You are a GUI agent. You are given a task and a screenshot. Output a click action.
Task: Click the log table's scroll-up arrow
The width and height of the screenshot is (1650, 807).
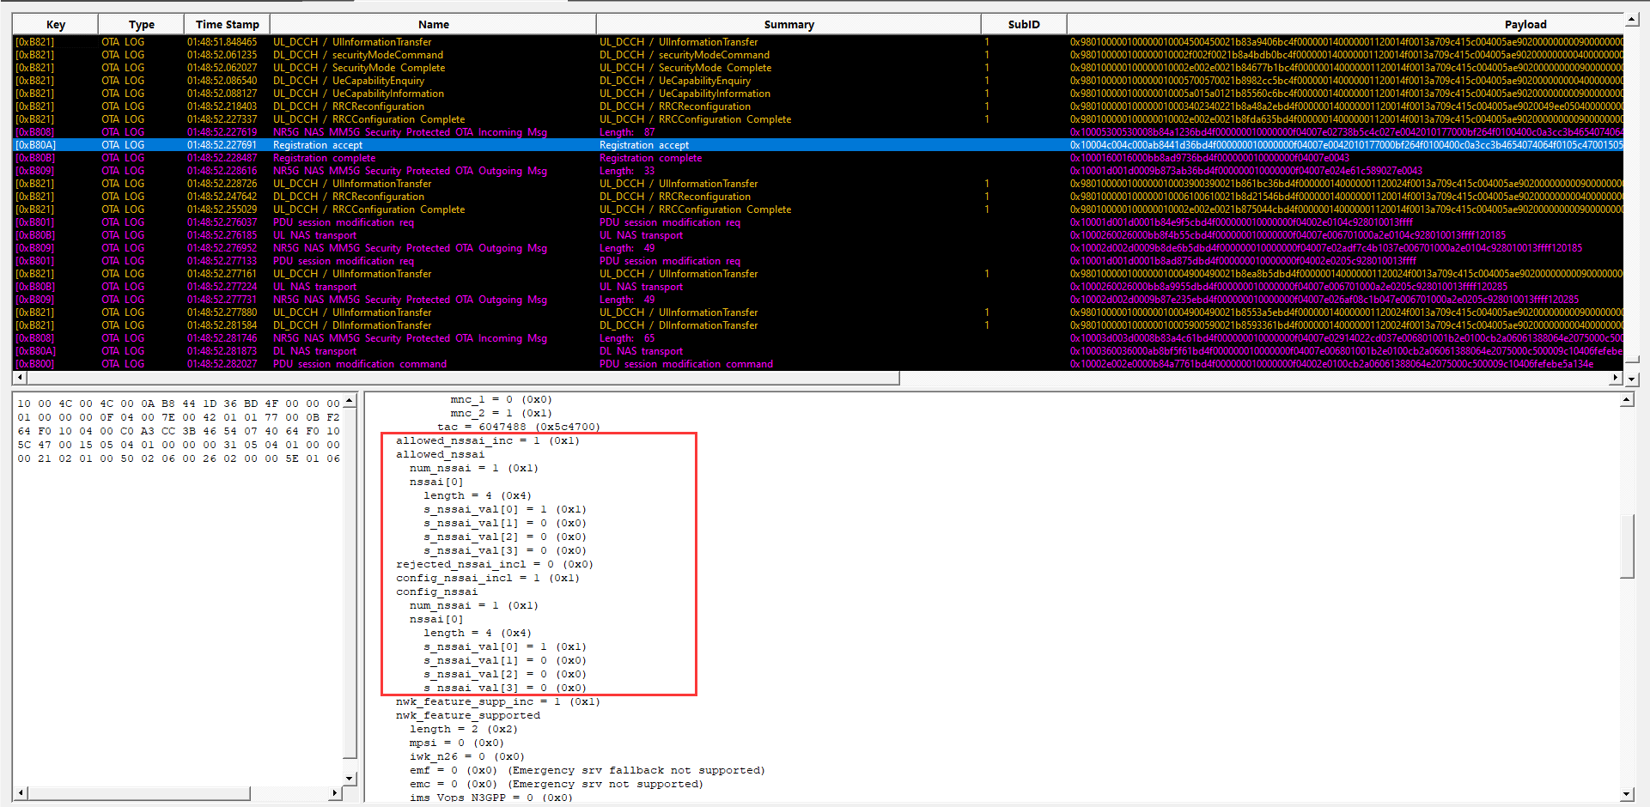click(1631, 19)
